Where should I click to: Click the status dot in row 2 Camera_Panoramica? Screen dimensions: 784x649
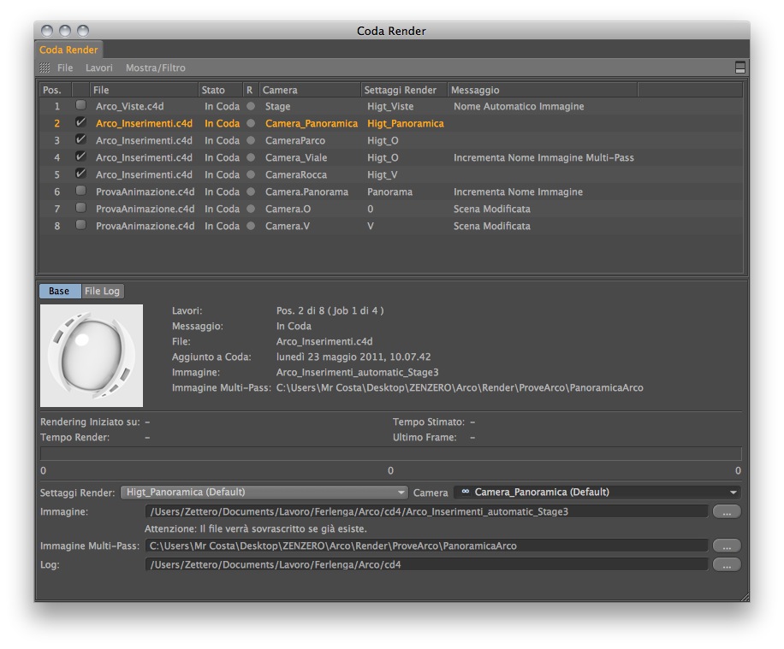(x=251, y=123)
